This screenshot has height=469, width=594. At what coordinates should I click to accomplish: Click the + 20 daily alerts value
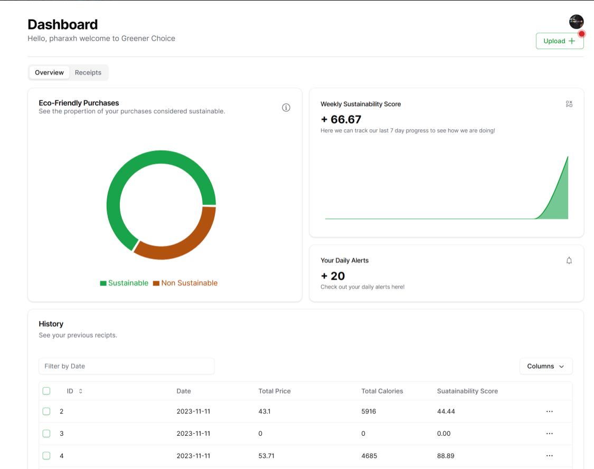(333, 276)
